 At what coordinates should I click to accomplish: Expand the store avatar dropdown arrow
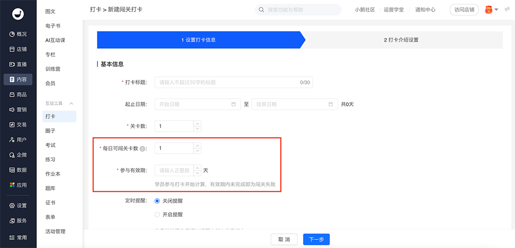click(496, 9)
